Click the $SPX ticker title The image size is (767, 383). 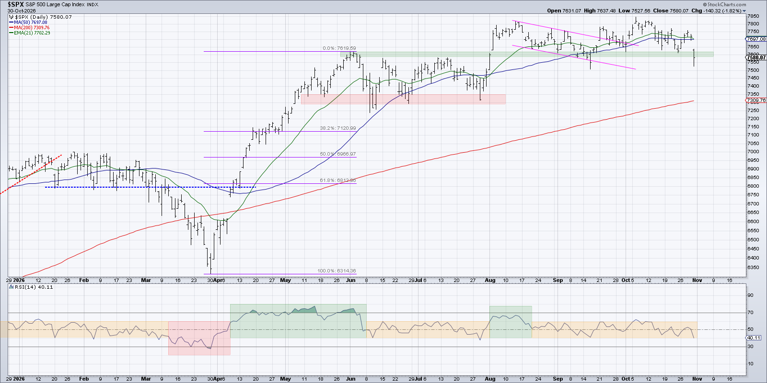click(16, 4)
